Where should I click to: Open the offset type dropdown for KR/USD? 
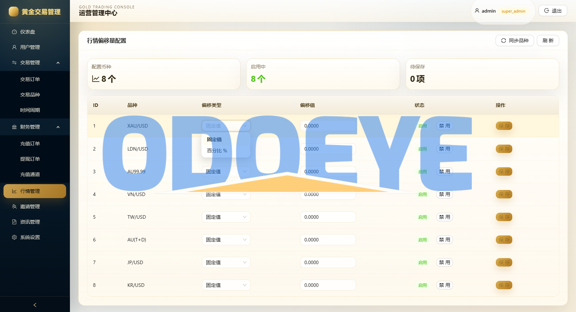226,285
